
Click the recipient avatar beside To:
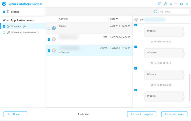[136, 20]
